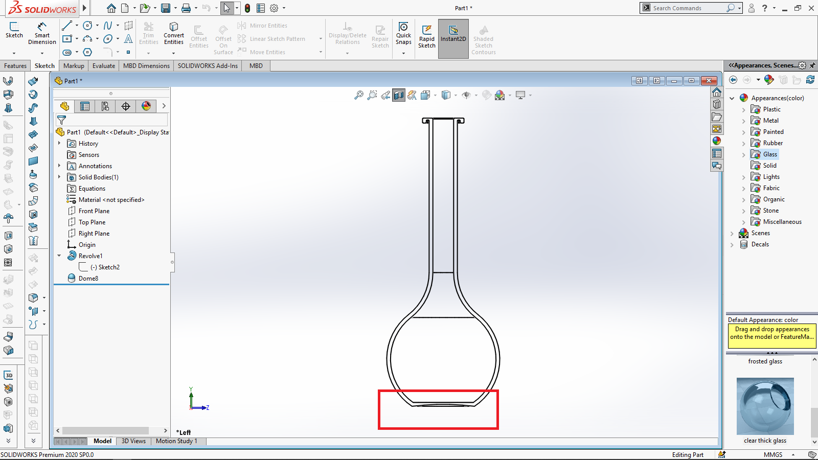Toggle the Instant2D button

453,33
